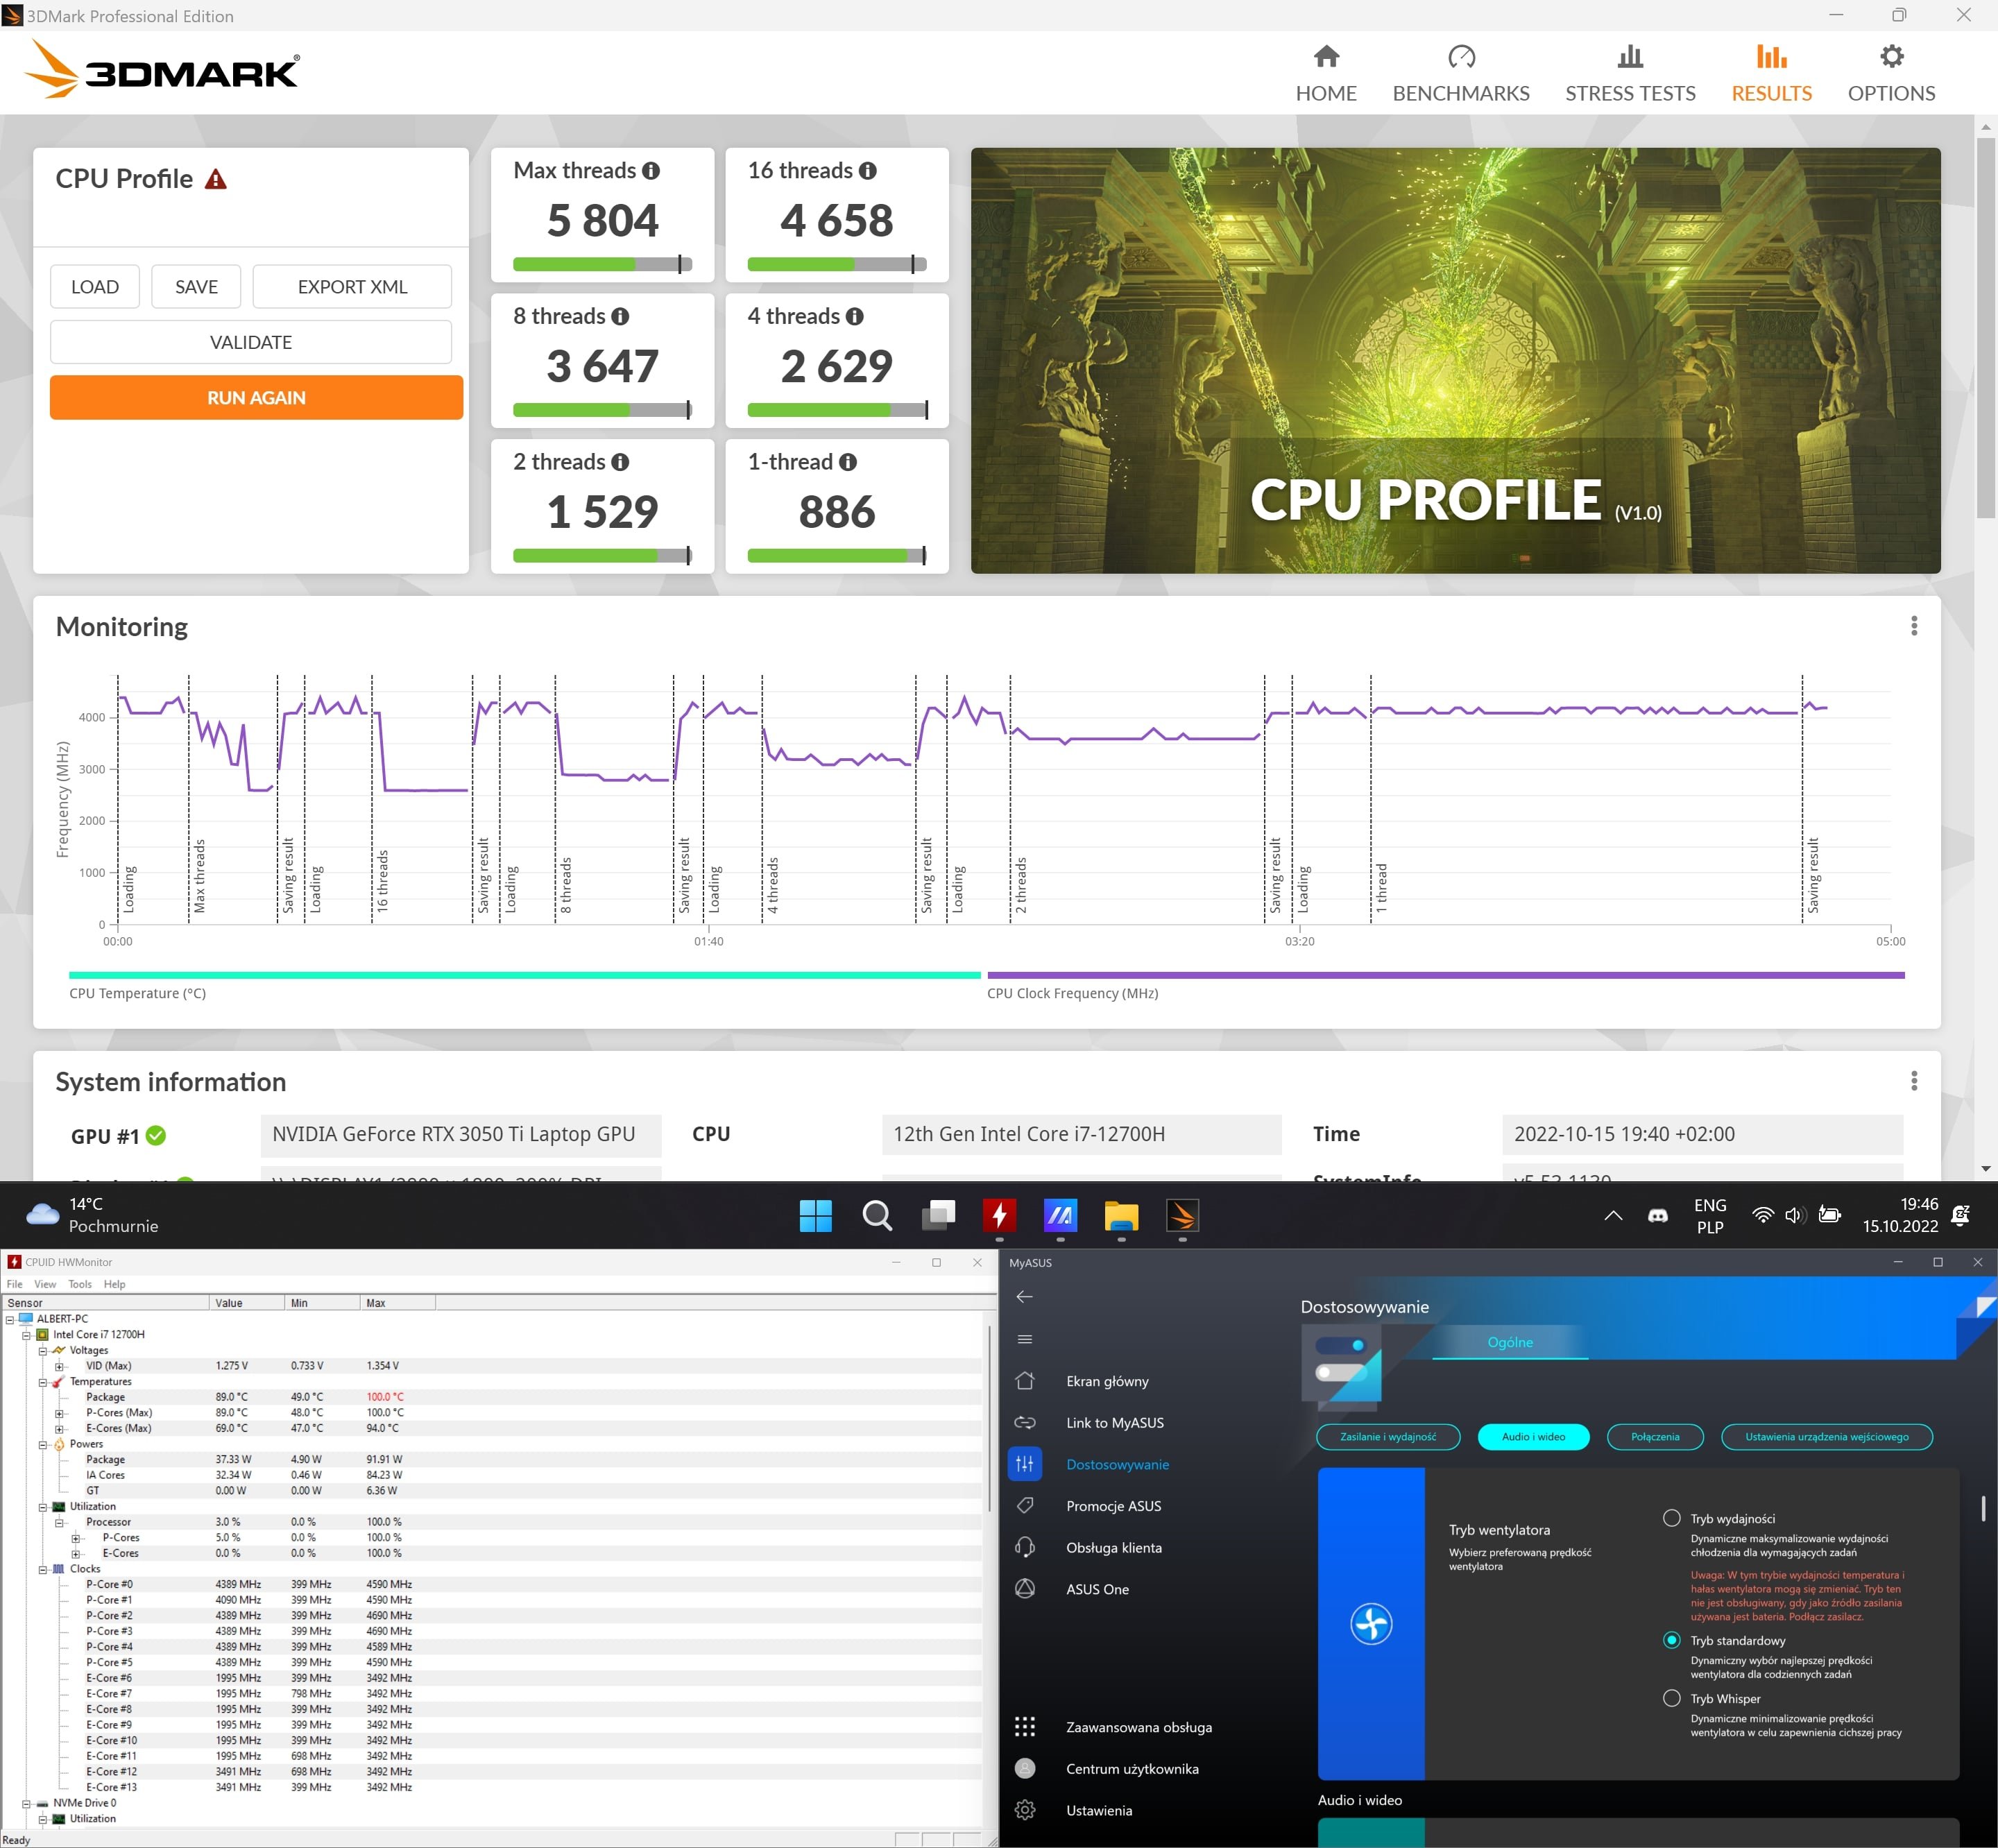Open the File menu in HWMonitor
1998x1848 pixels.
15,1284
